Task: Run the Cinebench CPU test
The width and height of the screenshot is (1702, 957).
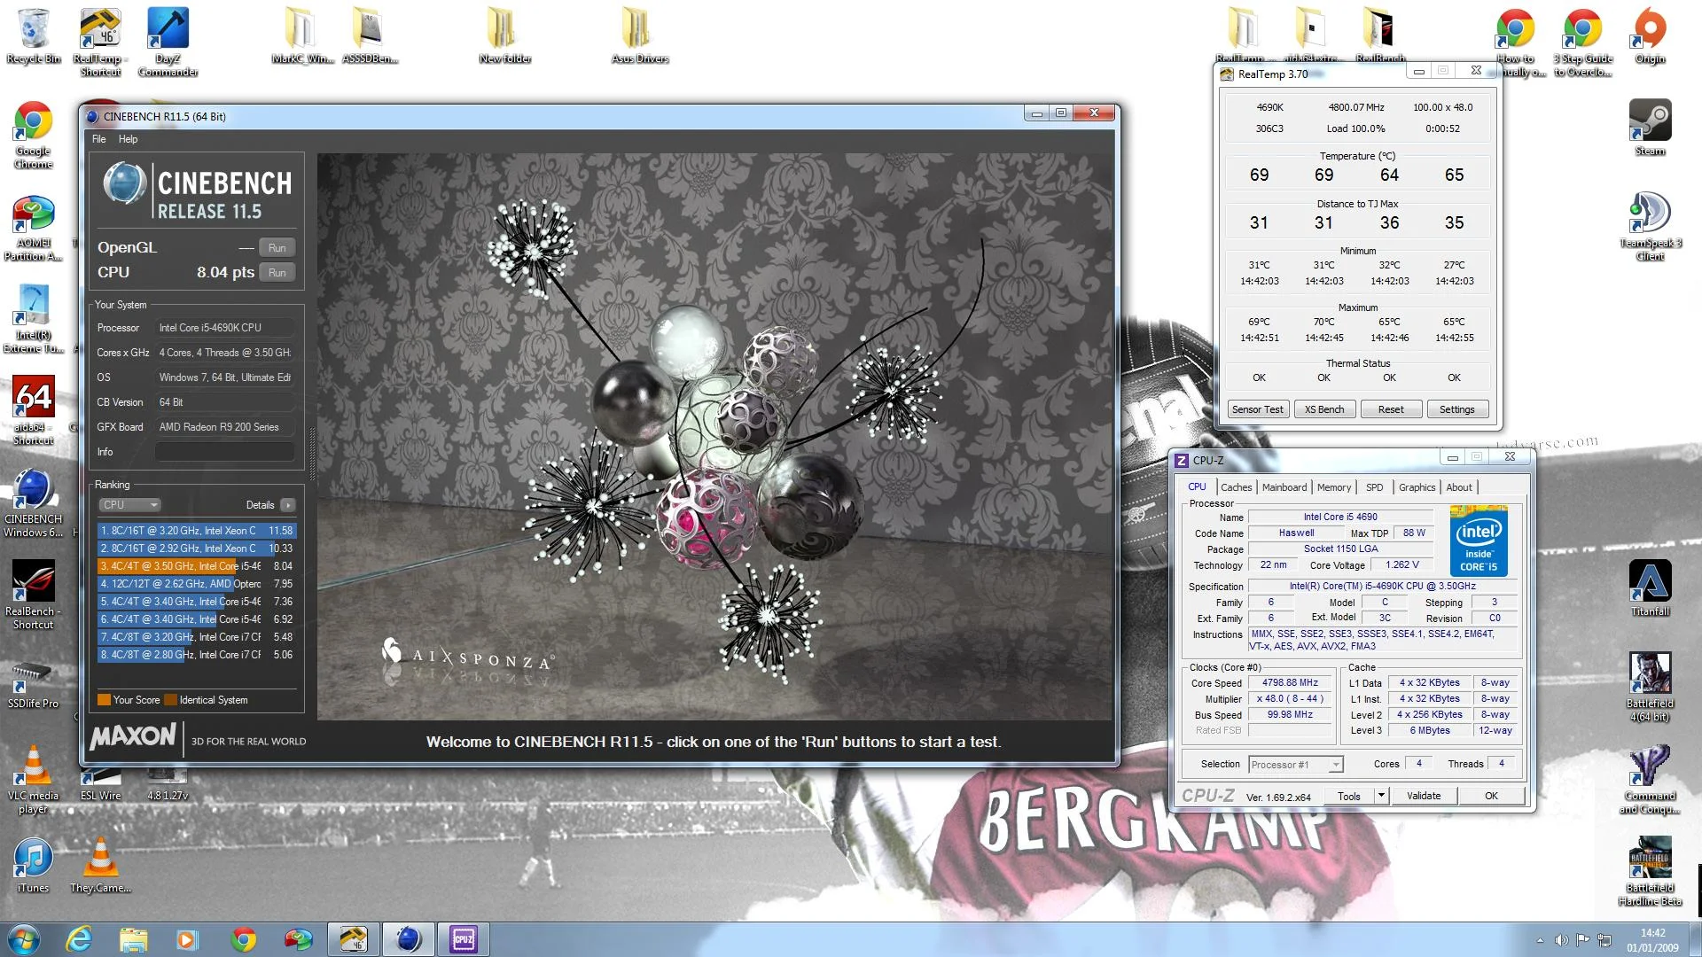Action: (277, 273)
